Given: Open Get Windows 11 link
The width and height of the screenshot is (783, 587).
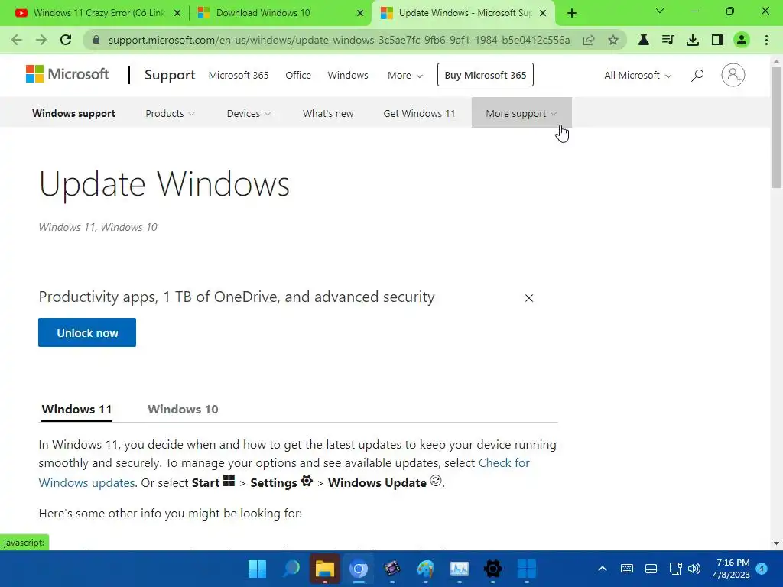Looking at the screenshot, I should (x=419, y=113).
